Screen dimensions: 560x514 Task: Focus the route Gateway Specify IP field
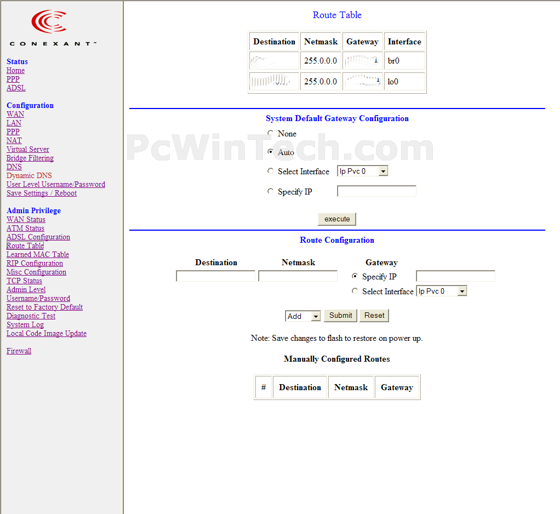[456, 276]
